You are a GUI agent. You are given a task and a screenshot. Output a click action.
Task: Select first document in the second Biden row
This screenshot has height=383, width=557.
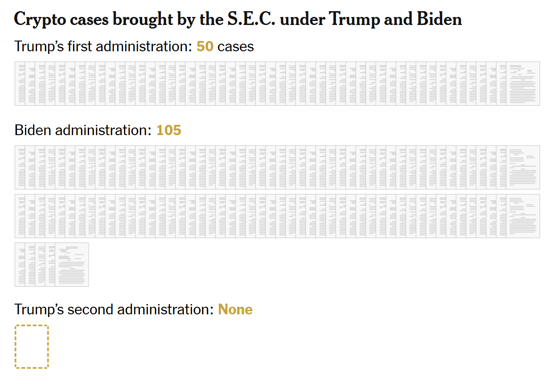(20, 216)
